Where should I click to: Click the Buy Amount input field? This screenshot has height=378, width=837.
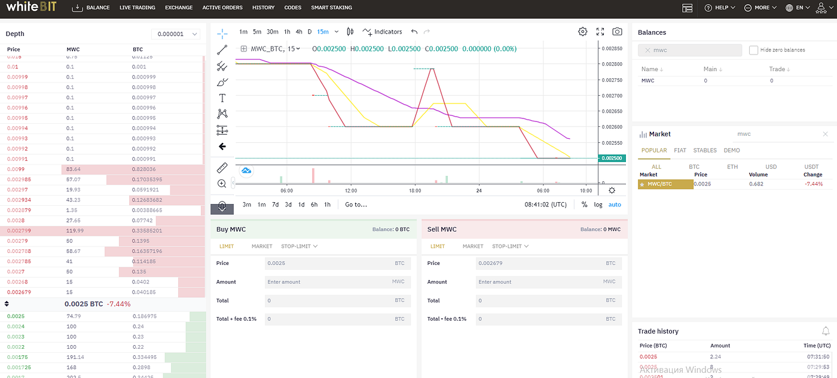coord(338,282)
